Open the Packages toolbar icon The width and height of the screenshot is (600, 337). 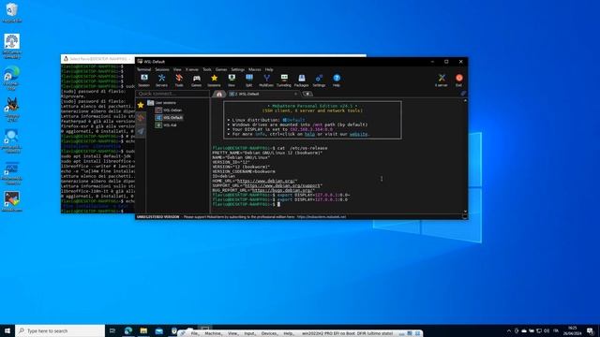[x=302, y=81]
